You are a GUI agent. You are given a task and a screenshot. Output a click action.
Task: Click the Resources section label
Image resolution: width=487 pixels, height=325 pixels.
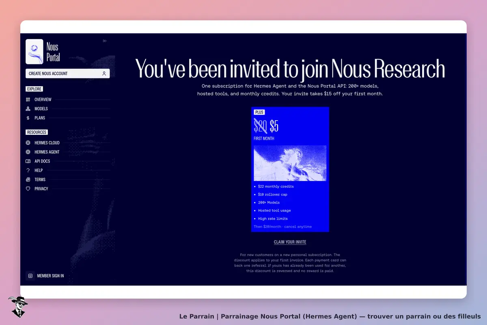click(37, 132)
